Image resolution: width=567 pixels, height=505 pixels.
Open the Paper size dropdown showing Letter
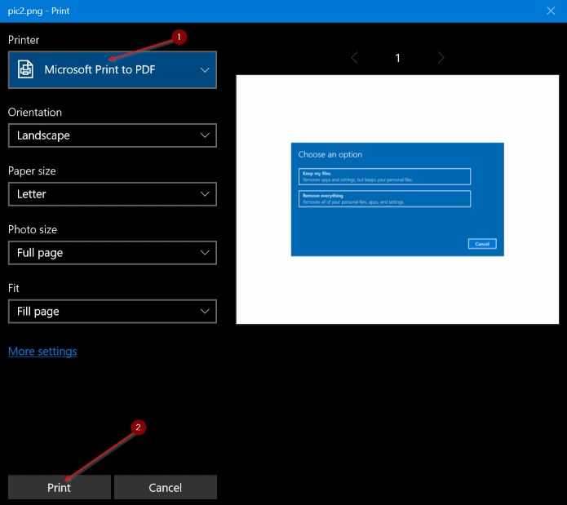tap(113, 194)
